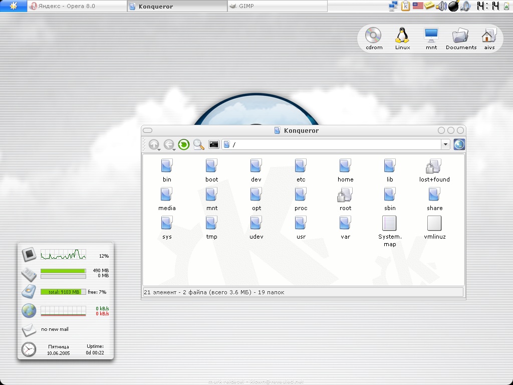This screenshot has height=385, width=513.
Task: Switch to the GIMP taskbar entry
Action: tap(278, 6)
